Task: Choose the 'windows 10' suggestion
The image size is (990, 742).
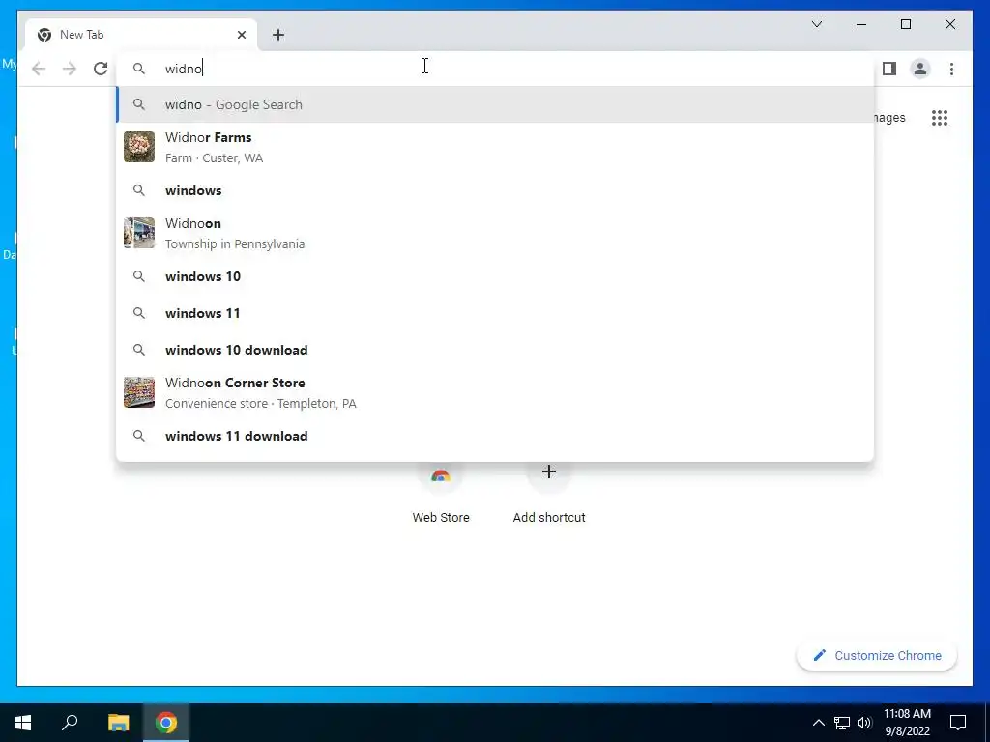Action: coord(495,276)
